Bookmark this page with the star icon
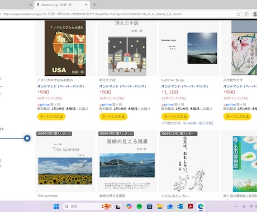The image size is (257, 212). [238, 14]
